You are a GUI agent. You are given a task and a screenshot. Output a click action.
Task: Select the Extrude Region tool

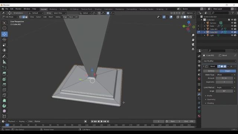[x=4, y=74]
